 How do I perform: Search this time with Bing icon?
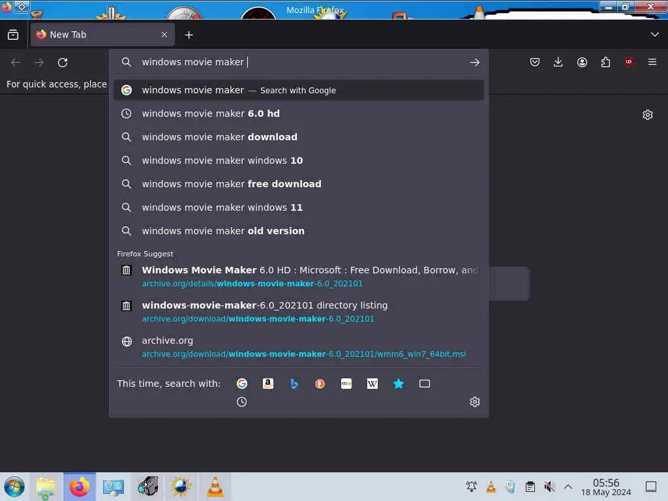294,384
